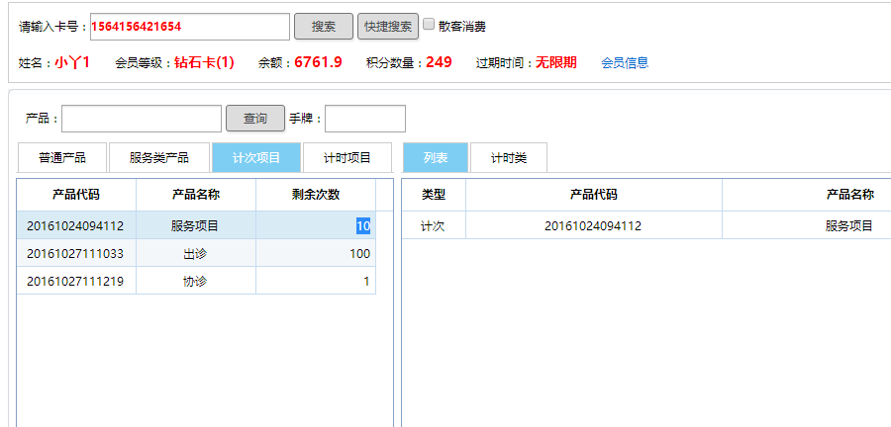Open the 会员信息 link
891x427 pixels.
pyautogui.click(x=625, y=62)
